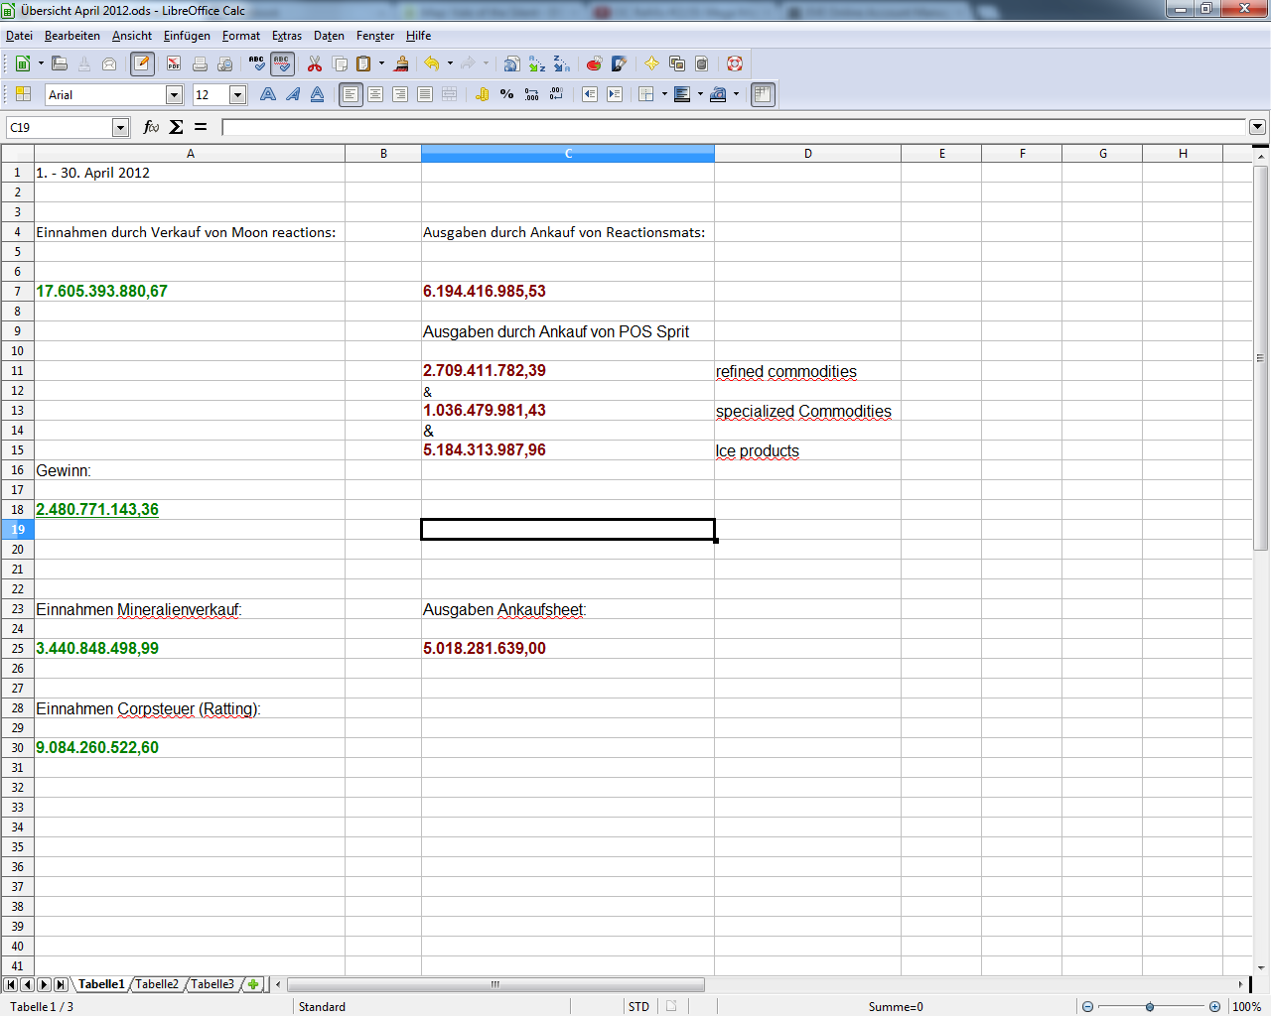Click the Format Paintbrush icon
The image size is (1271, 1016).
click(401, 63)
